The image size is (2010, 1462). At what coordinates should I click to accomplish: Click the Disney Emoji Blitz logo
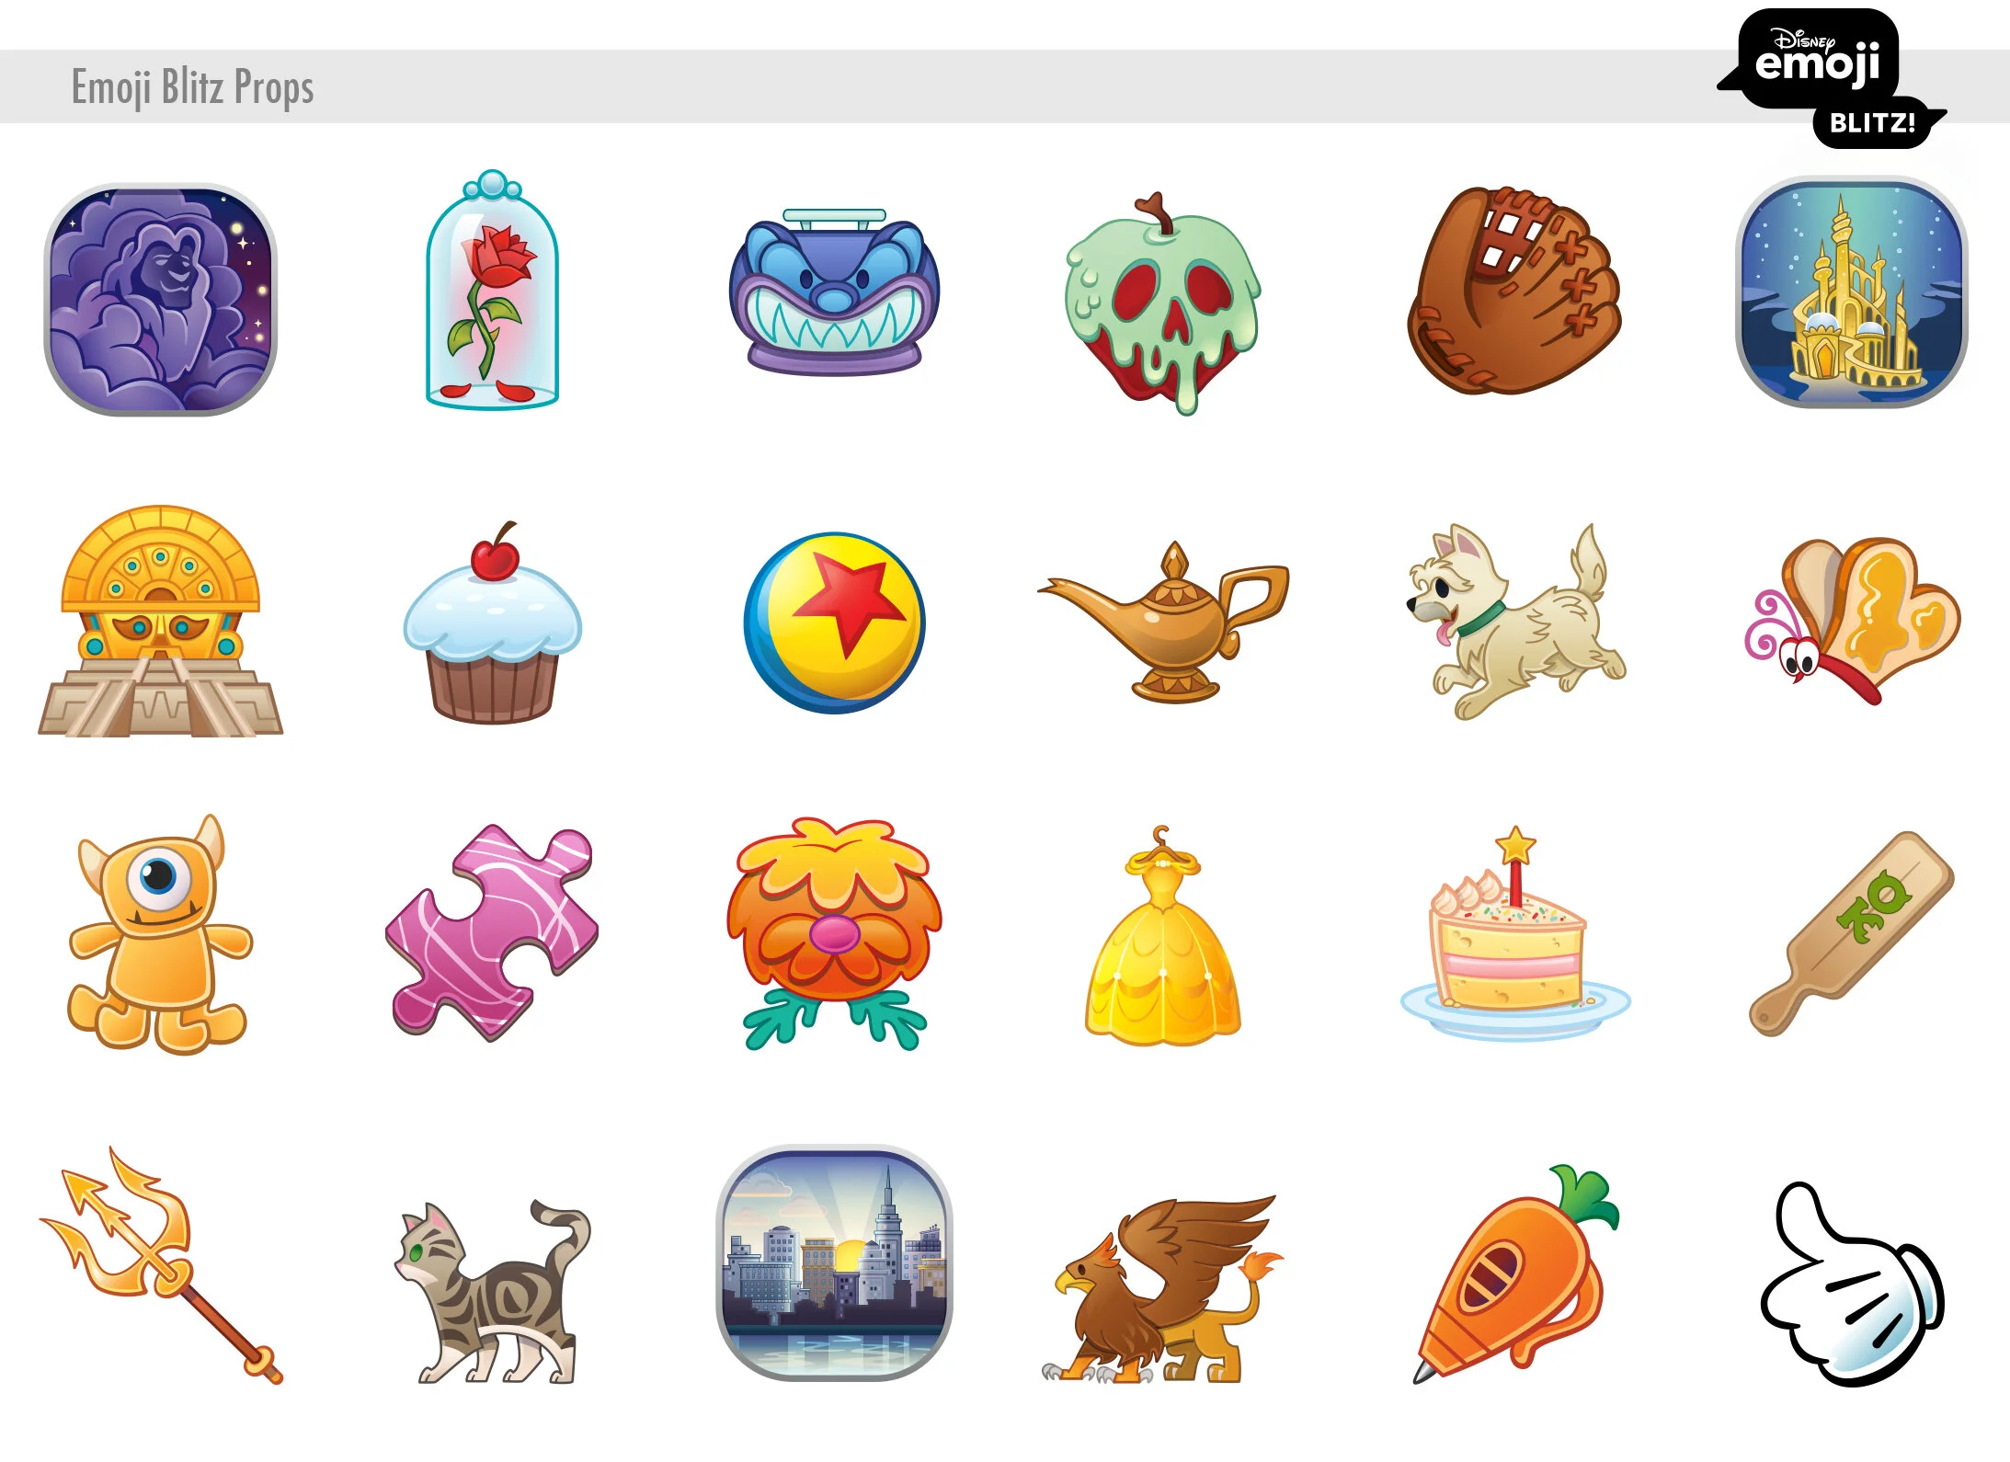(x=1830, y=78)
